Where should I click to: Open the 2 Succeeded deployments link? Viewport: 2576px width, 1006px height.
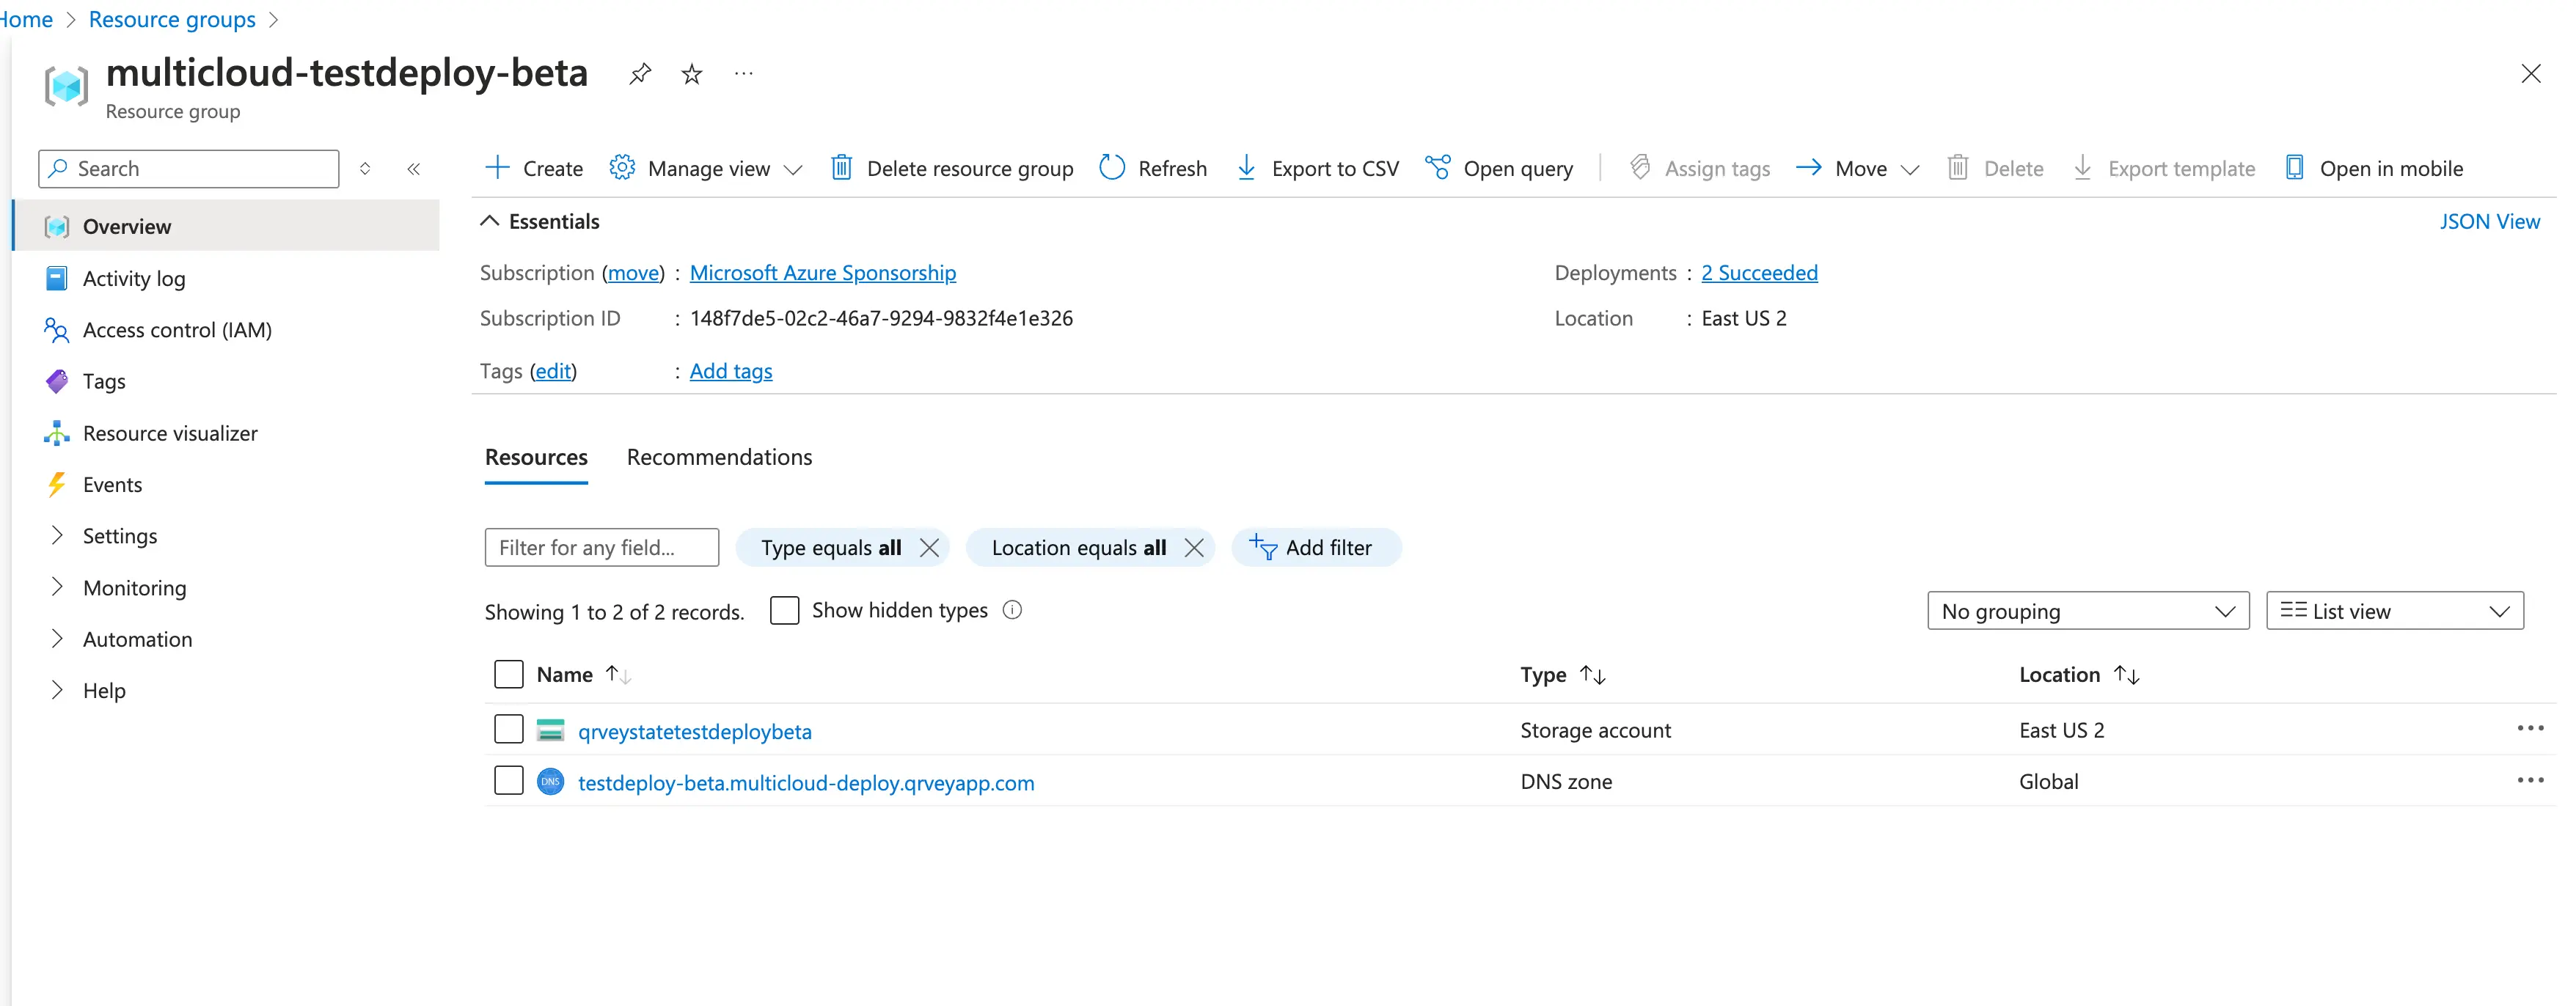coord(1759,273)
